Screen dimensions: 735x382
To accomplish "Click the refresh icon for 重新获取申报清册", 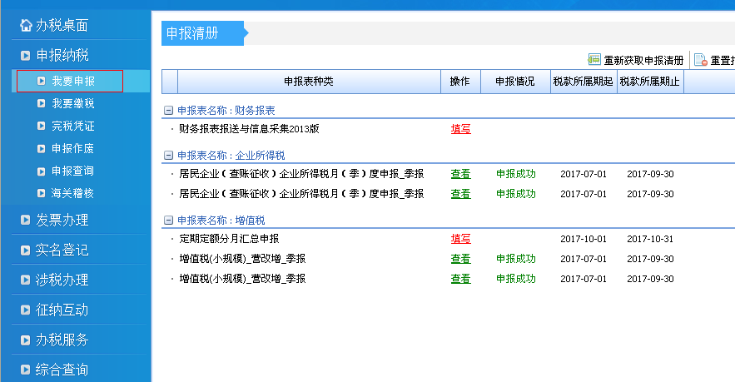I will [594, 60].
